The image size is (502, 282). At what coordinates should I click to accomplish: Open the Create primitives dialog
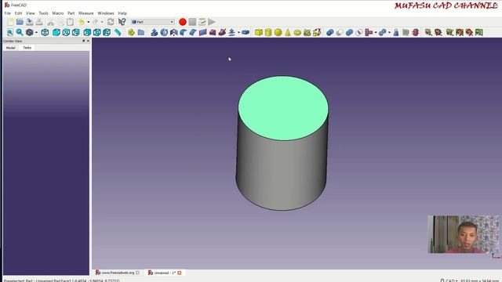point(307,32)
